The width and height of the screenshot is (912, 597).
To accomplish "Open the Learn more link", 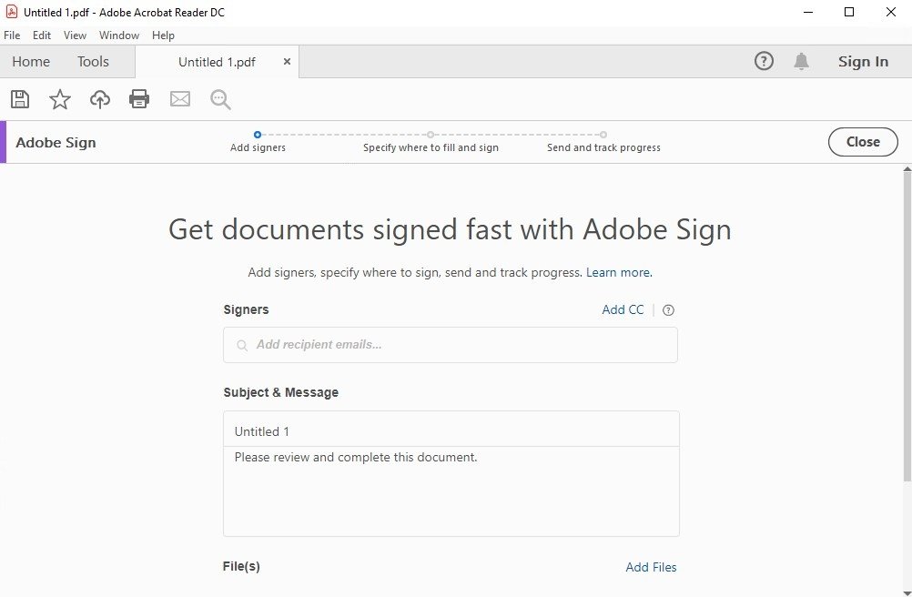I will coord(618,272).
